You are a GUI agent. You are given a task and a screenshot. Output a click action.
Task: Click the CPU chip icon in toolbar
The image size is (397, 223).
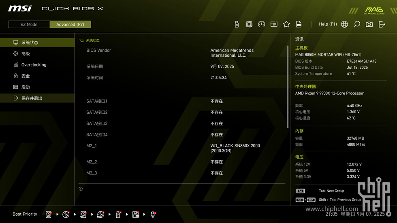coord(249,24)
